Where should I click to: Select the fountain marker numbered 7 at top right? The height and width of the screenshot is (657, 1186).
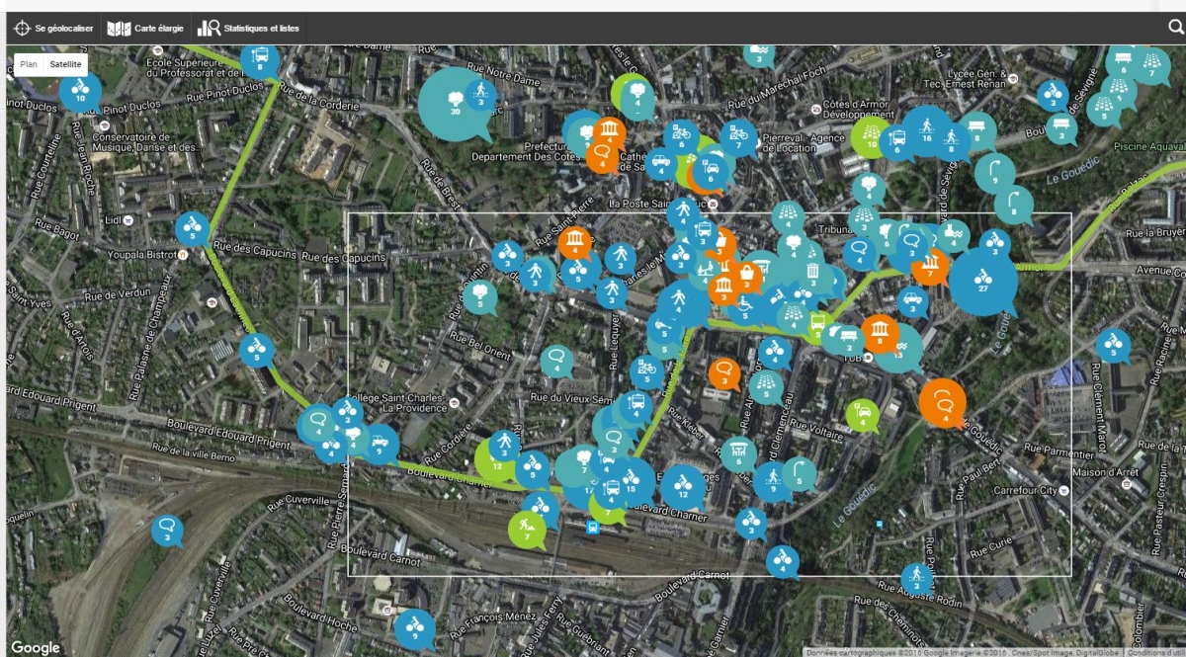coord(1151,66)
